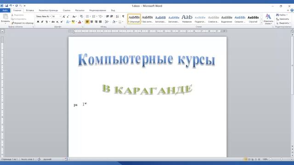Center the paragraph text
This screenshot has height=165, width=294.
(92, 22)
